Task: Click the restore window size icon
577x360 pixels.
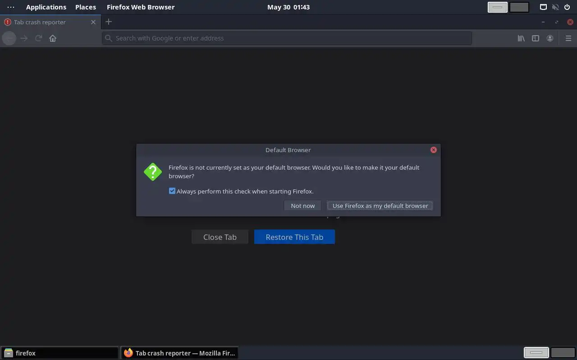Action: coord(557,22)
